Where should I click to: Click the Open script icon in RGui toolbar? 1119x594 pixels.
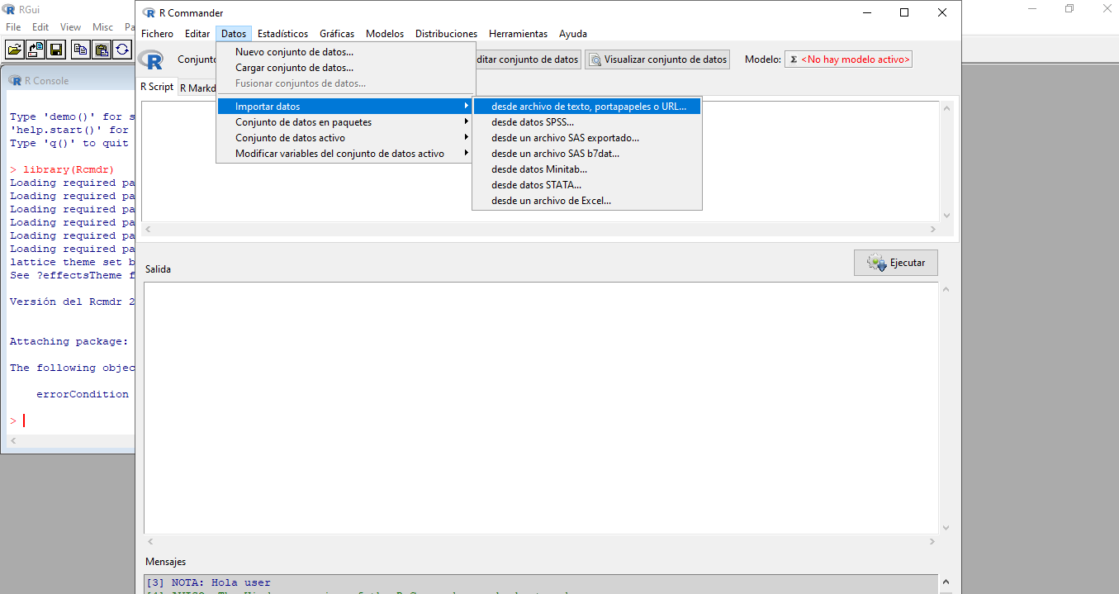click(15, 50)
